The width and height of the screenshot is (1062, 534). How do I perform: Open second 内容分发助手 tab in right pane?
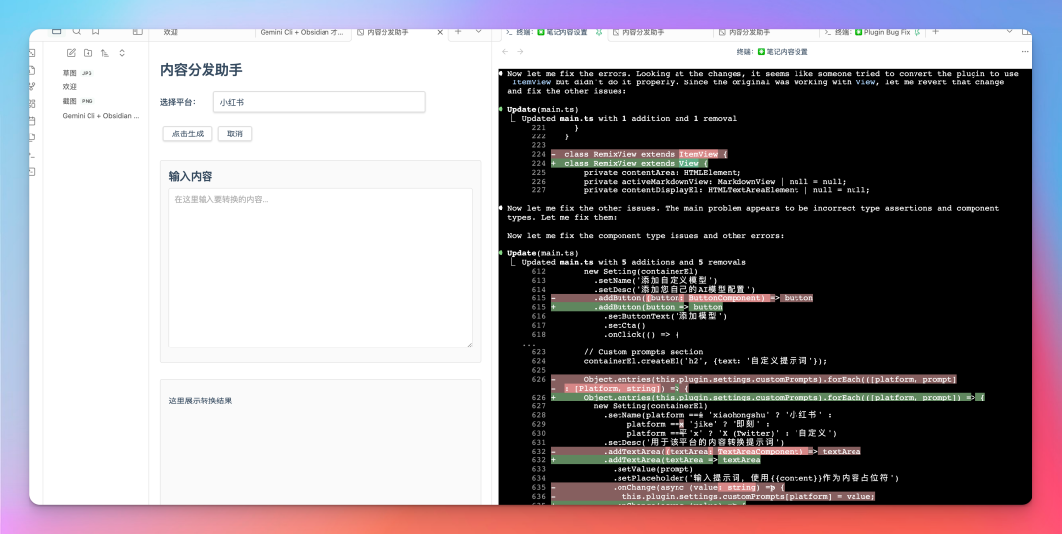tap(745, 32)
